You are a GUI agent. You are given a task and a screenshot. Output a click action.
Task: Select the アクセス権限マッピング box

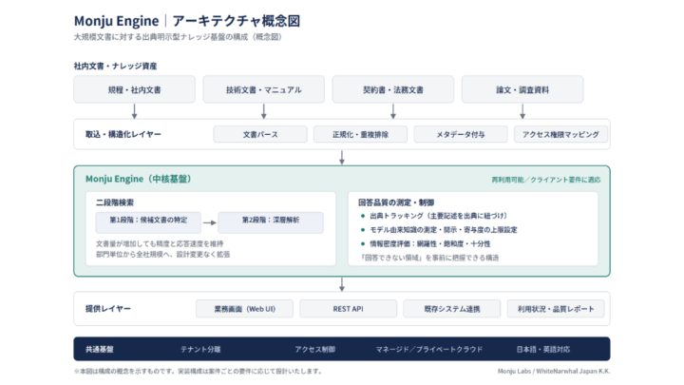point(560,134)
